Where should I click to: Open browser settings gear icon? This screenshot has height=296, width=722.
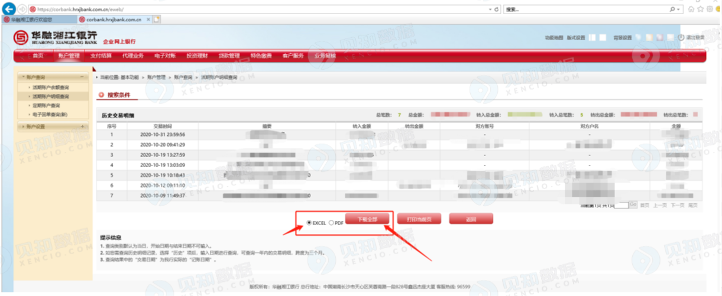click(709, 9)
